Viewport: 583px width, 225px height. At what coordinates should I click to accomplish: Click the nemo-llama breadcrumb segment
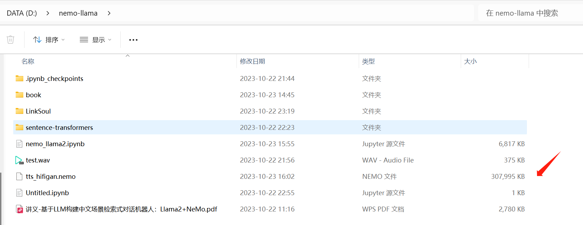click(78, 13)
